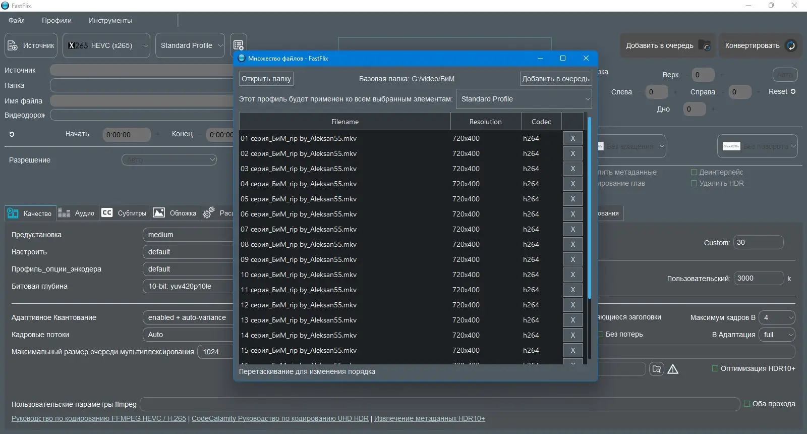This screenshot has width=807, height=434.
Task: Open the Профили menu
Action: point(56,20)
